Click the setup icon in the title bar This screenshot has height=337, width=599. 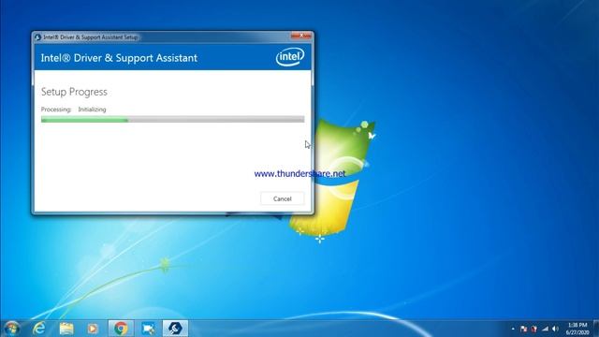click(37, 37)
